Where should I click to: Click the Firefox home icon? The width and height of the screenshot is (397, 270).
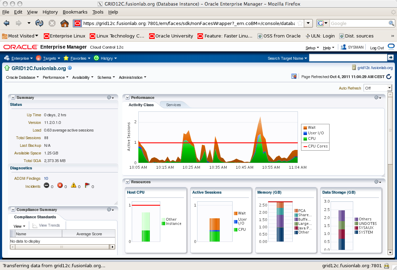tap(65, 23)
